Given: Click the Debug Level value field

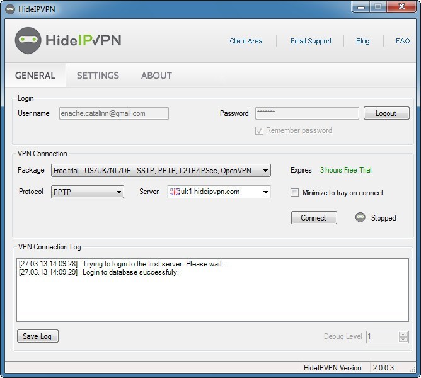Looking at the screenshot, I should click(x=383, y=336).
